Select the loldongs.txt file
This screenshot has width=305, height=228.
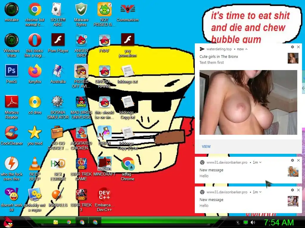click(x=127, y=74)
